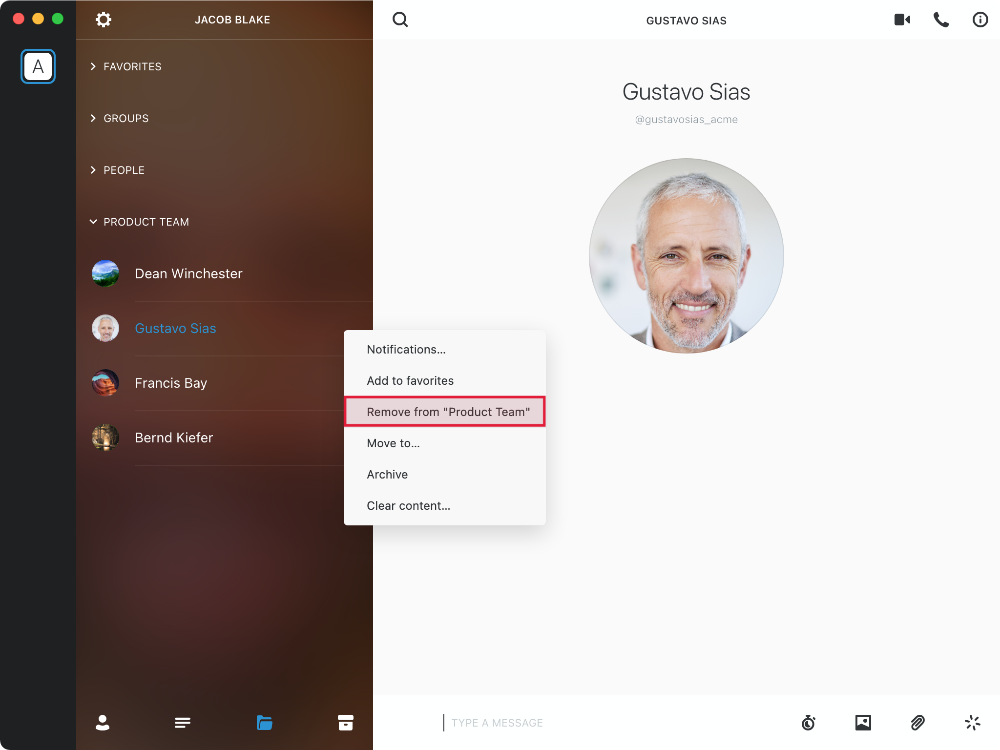Select the blue folders icon in sidebar footer
The width and height of the screenshot is (1000, 750).
[264, 723]
